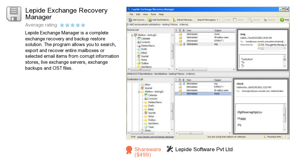Select 'msg' message in source list

pos(205,44)
